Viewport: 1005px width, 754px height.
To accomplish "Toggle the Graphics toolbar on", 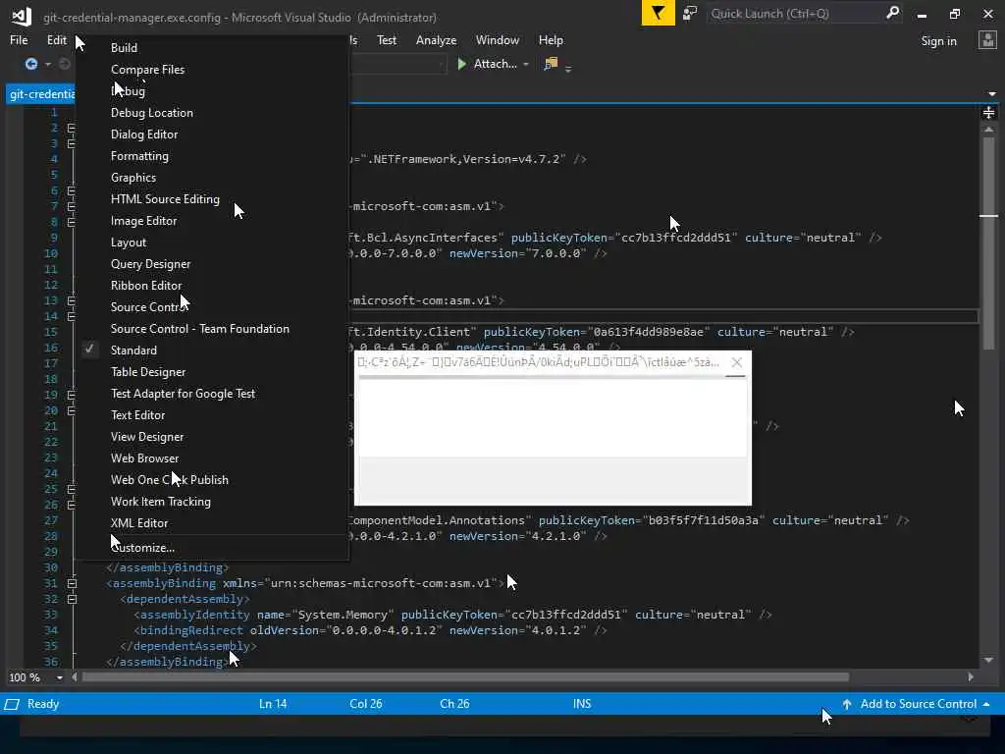I will [213, 178].
